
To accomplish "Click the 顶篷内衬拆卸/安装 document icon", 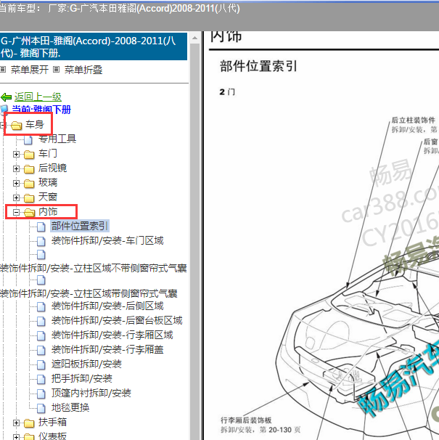I will coord(41,394).
